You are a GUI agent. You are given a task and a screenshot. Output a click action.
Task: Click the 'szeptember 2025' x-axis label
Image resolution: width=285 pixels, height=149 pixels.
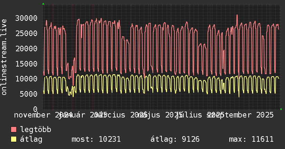pos(240,115)
